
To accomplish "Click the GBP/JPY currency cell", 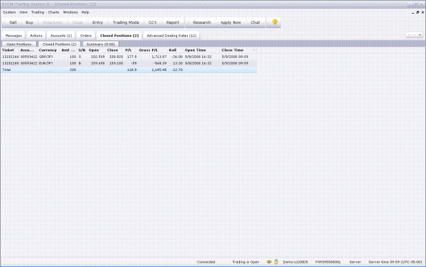I will coord(46,57).
